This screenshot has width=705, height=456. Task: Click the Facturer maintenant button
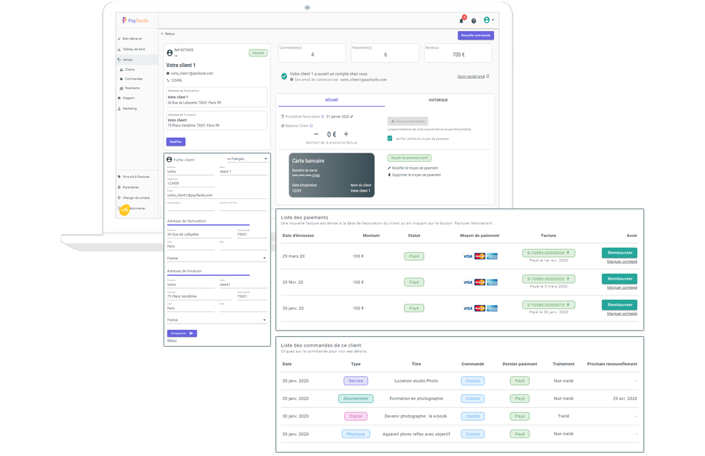click(408, 121)
